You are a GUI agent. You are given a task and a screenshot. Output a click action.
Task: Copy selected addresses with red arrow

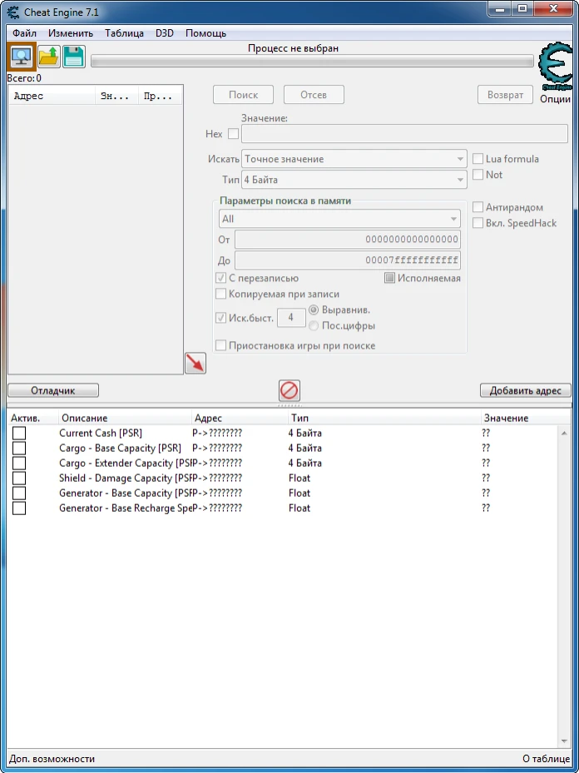coord(195,364)
